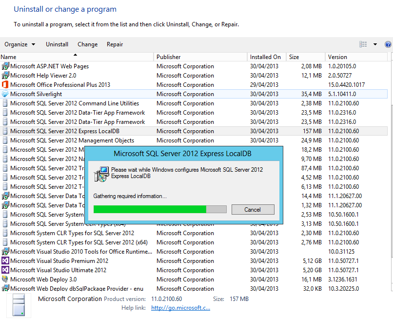Click the change view icon in toolbar

click(363, 44)
